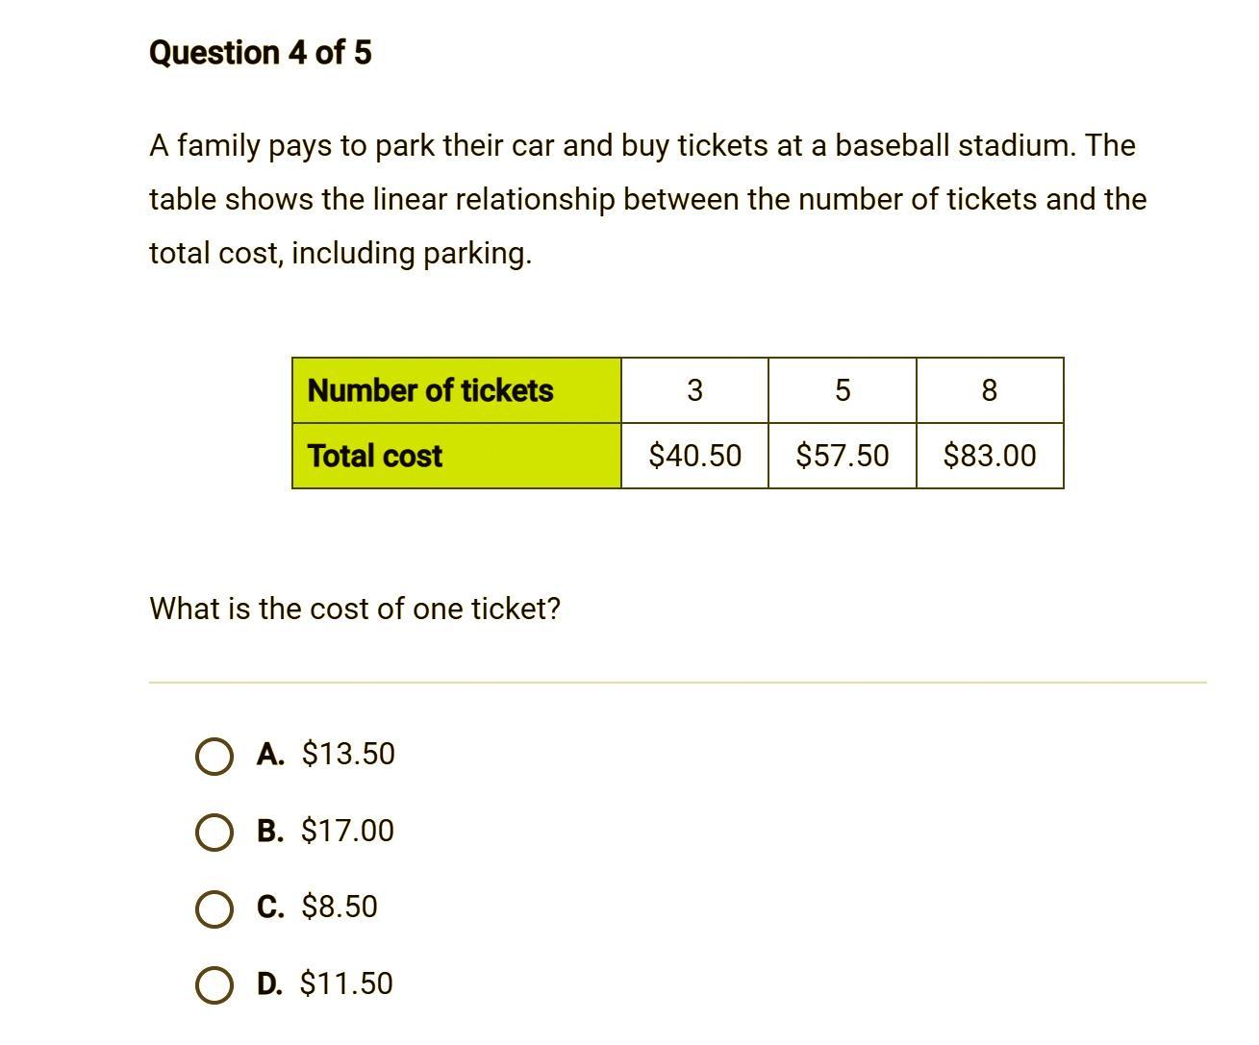Click the $13.50 answer text
The height and width of the screenshot is (1045, 1259).
[x=348, y=754]
